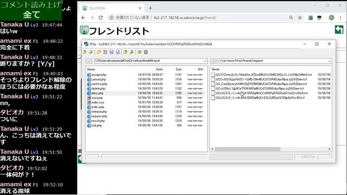Viewport: 347px width, 195px height.
Task: Expand the local path dropdown
Action: coord(205,61)
